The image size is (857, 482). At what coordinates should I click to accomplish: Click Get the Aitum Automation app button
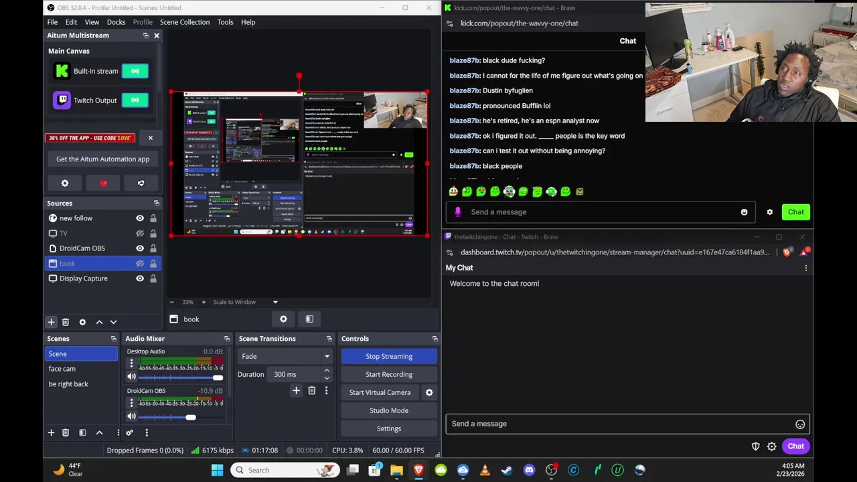tap(103, 159)
